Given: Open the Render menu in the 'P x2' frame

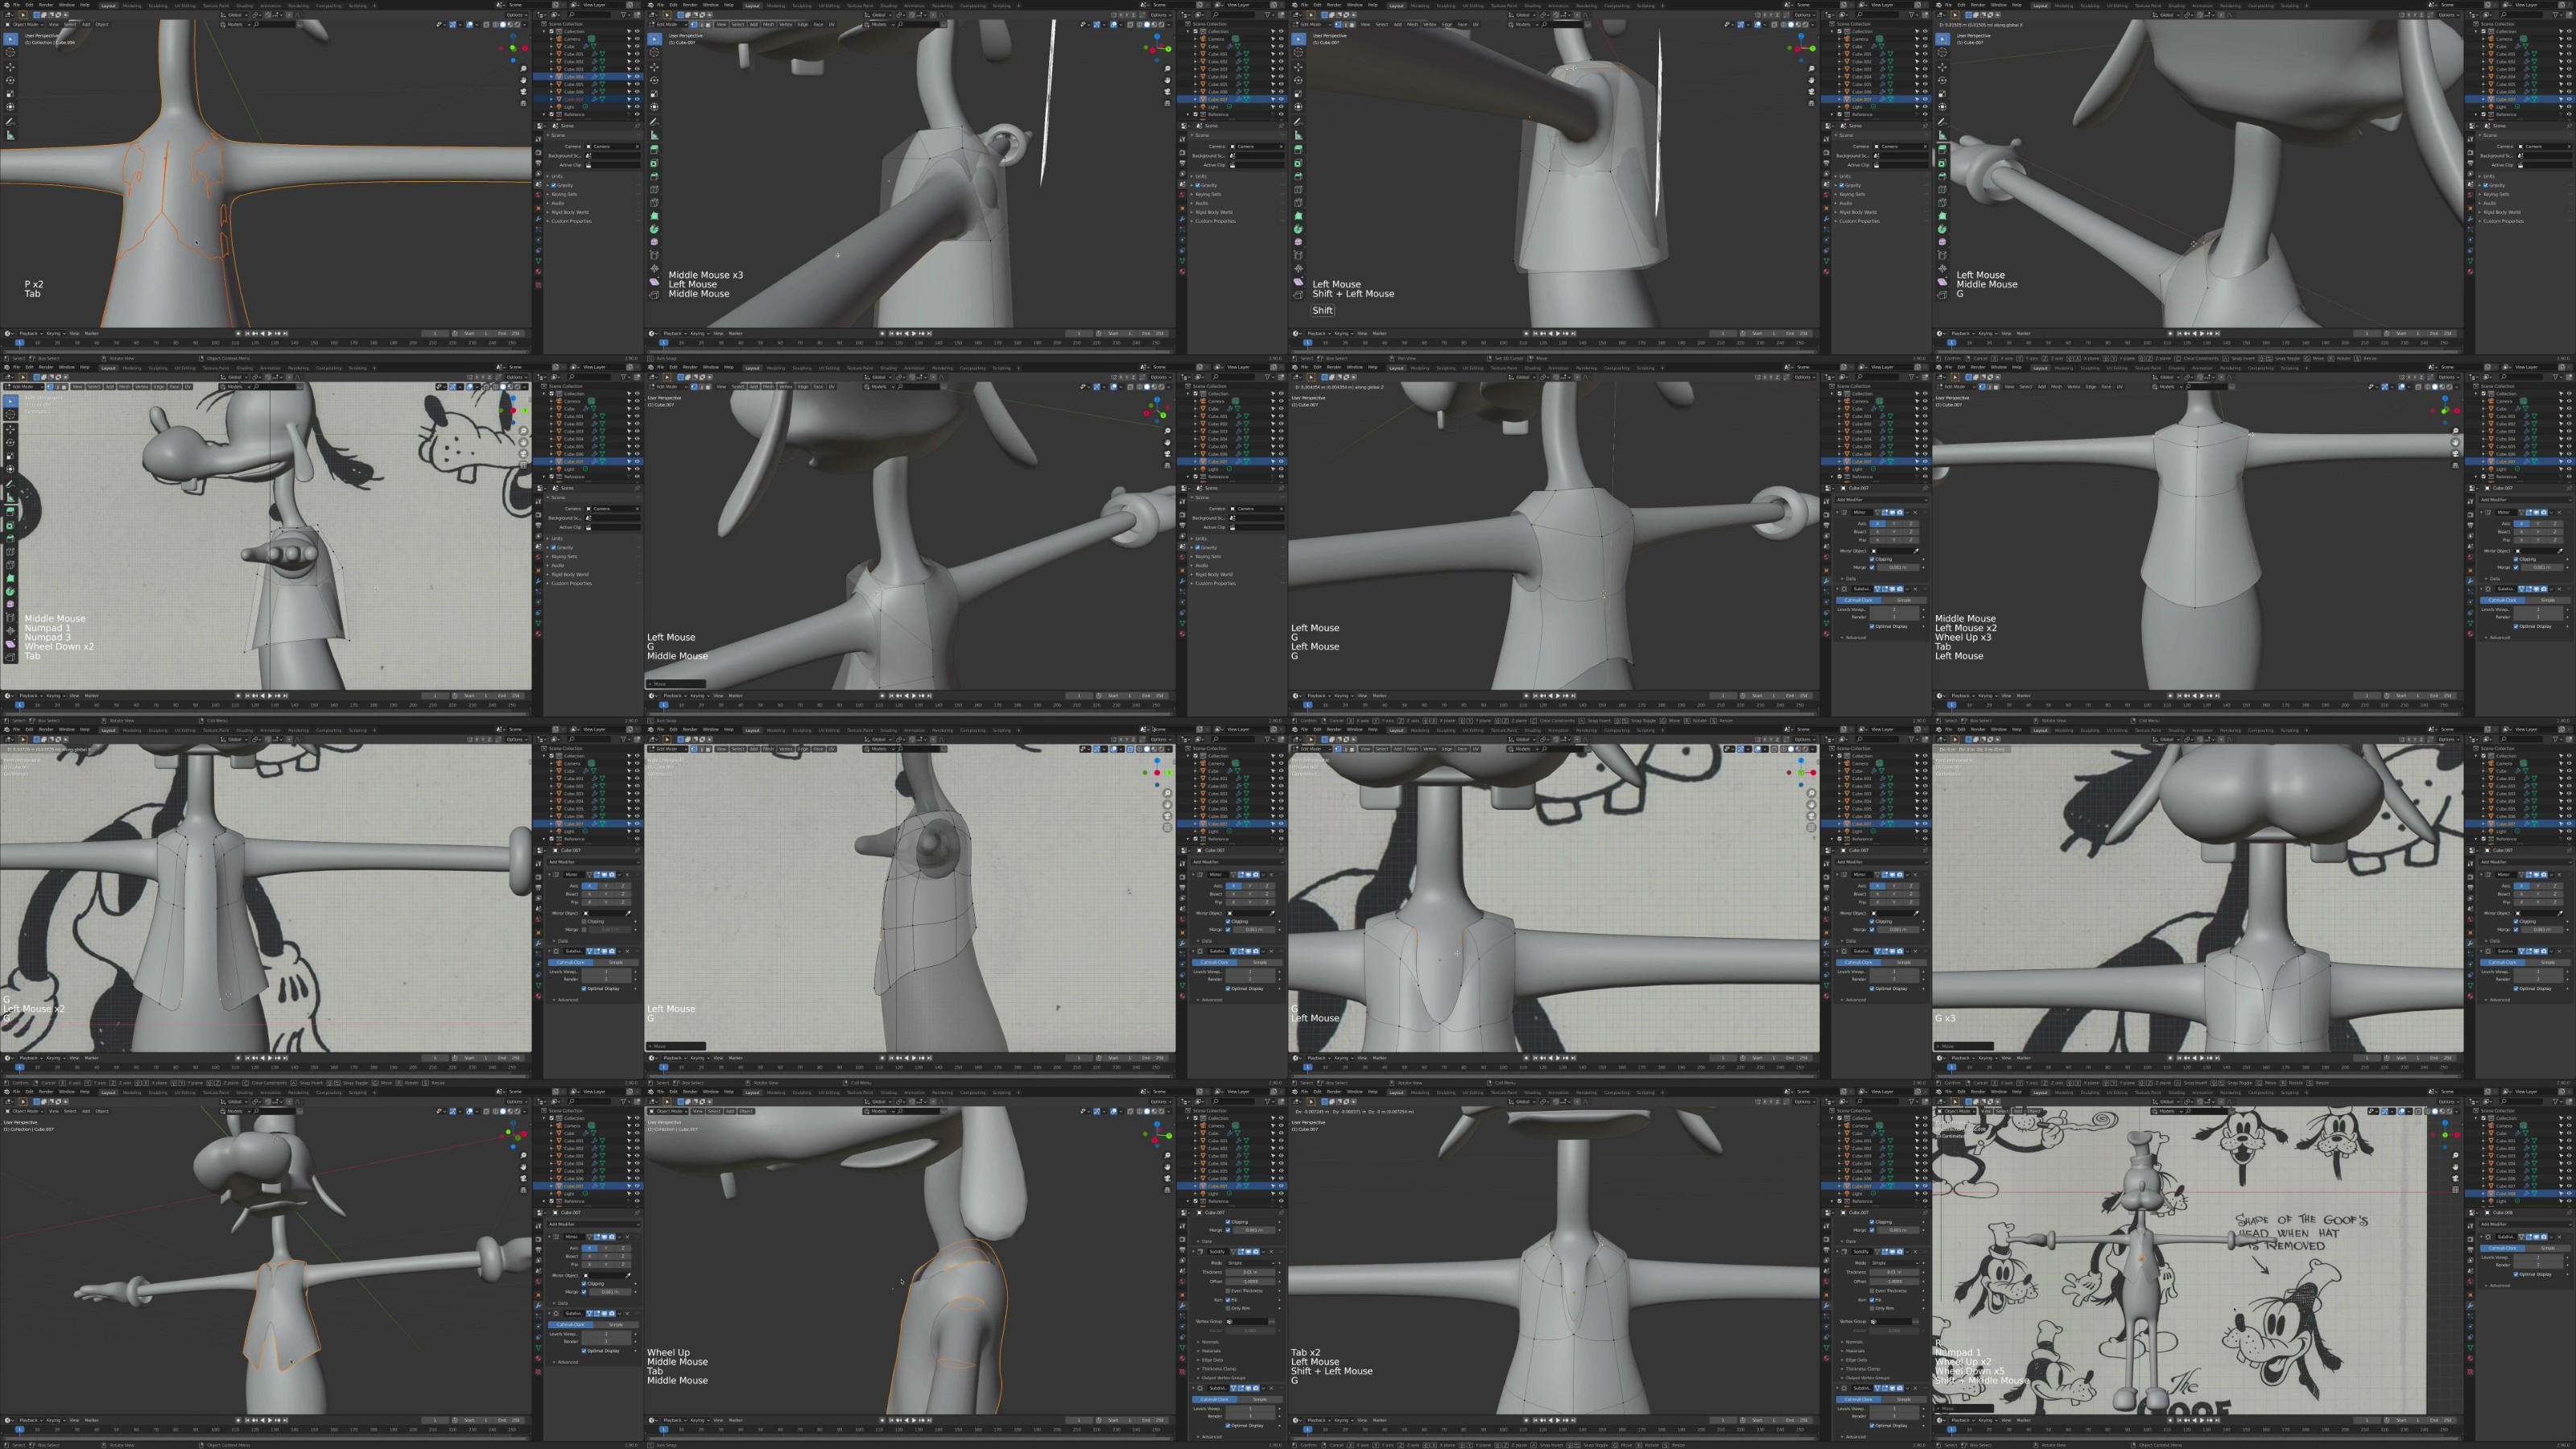Looking at the screenshot, I should click(x=46, y=5).
